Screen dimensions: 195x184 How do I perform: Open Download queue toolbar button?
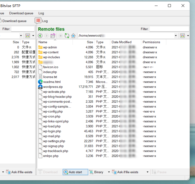[13, 21]
